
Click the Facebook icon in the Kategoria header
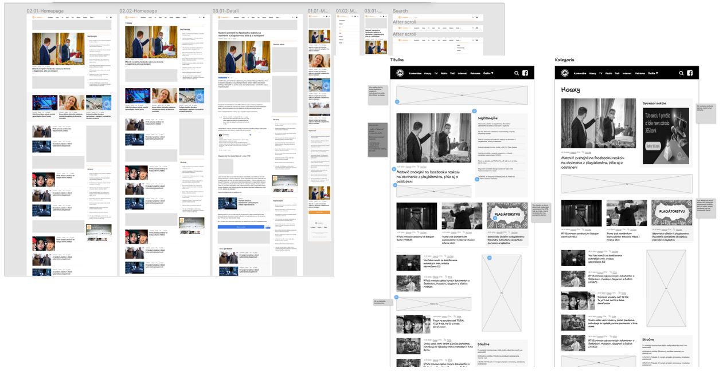[690, 73]
